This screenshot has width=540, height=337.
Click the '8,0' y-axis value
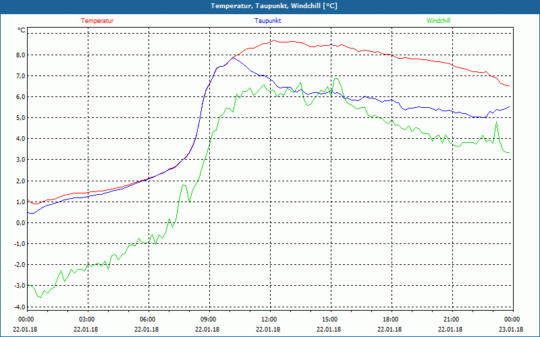[x=21, y=55]
